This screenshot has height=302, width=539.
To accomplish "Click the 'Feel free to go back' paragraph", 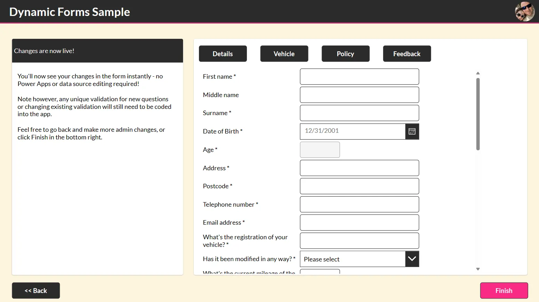I will pos(91,133).
